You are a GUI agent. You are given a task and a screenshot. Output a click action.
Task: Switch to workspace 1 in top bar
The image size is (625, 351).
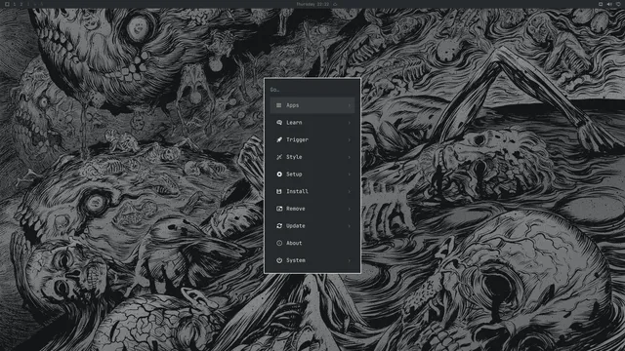pos(15,4)
